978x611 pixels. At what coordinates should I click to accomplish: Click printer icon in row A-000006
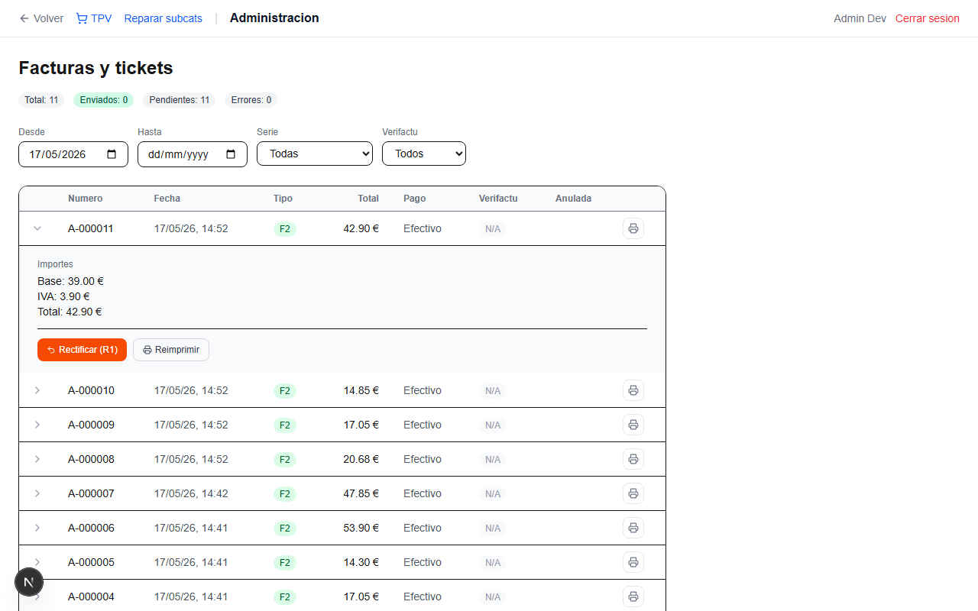633,528
